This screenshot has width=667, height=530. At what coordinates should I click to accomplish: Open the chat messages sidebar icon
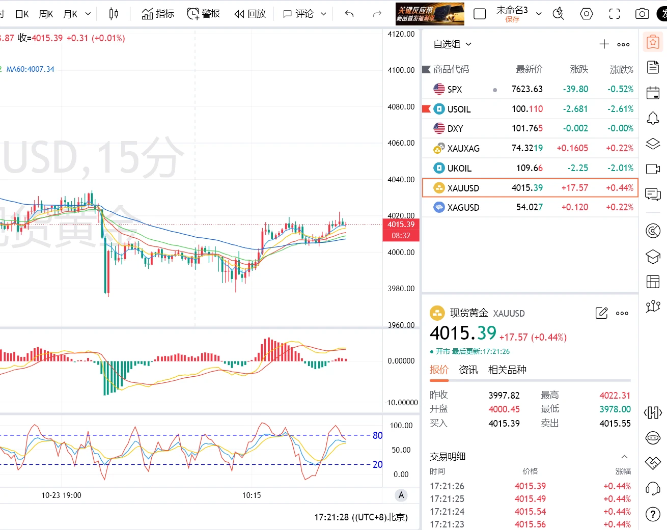[x=653, y=194]
